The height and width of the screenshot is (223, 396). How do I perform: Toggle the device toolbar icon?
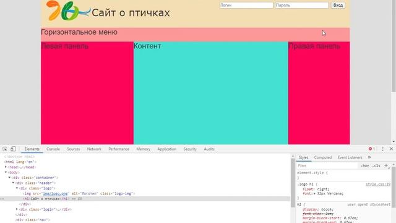(x=13, y=149)
